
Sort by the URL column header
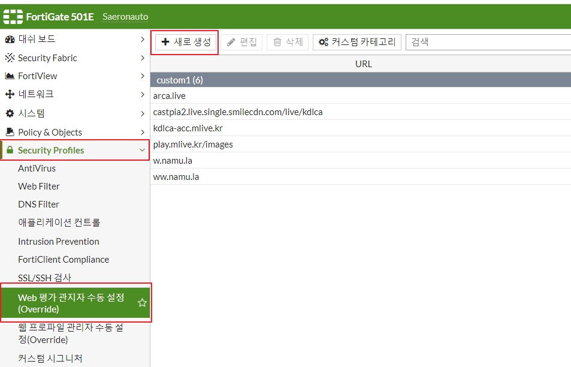(x=364, y=64)
